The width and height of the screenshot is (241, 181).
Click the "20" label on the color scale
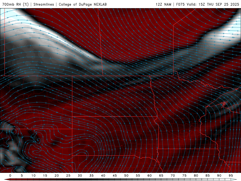pyautogui.click(x=57, y=176)
